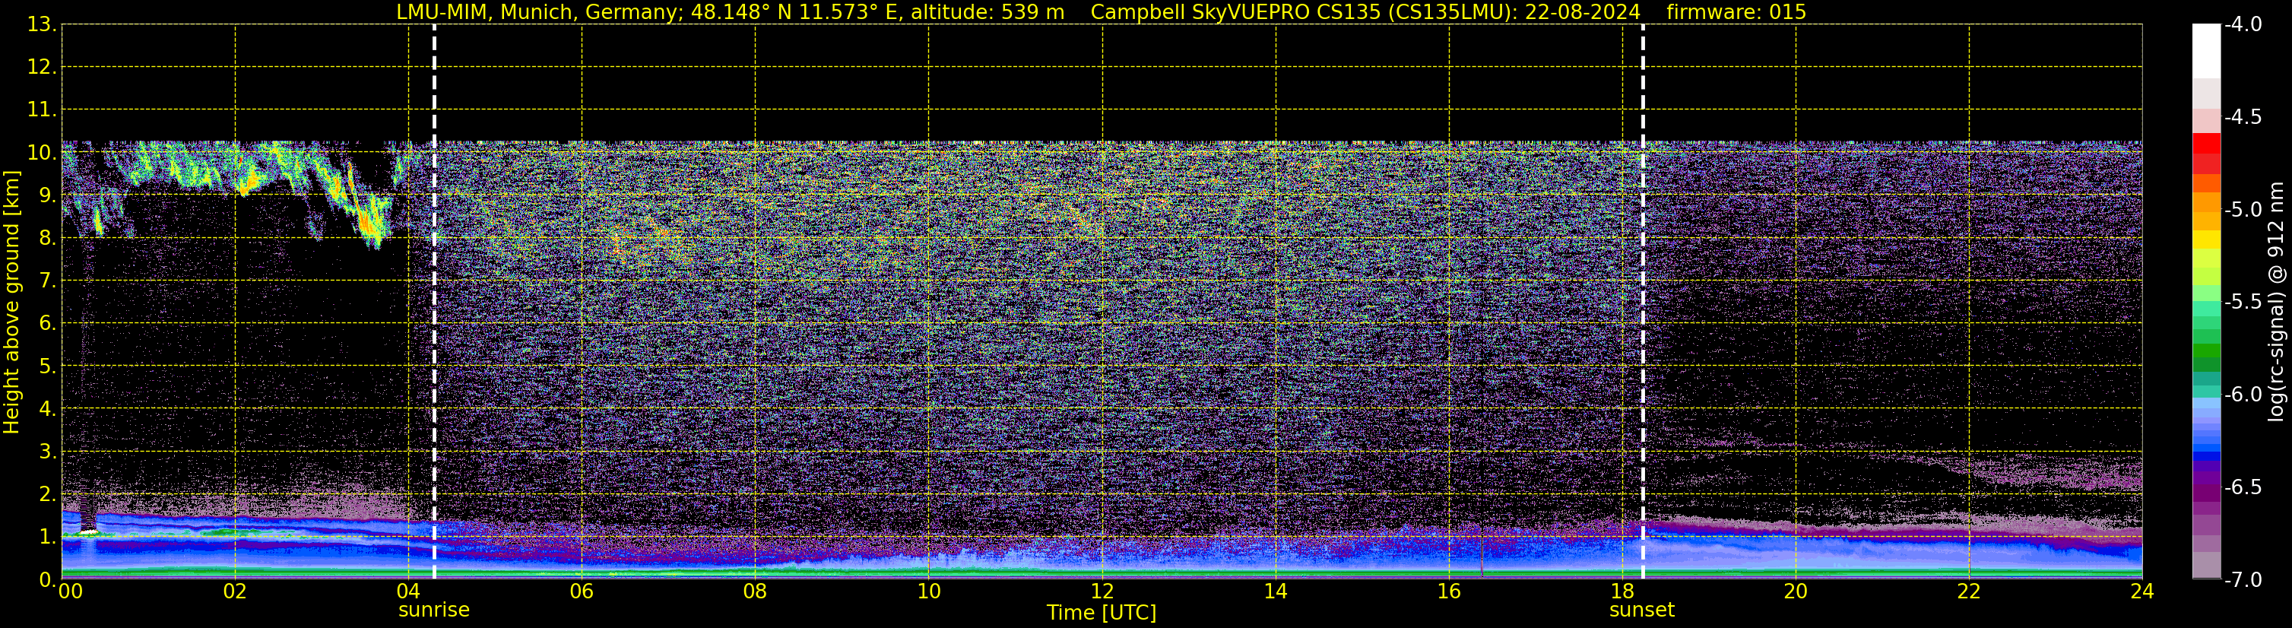
Task: Click the height axis tick label '6.'
Action: click(x=47, y=324)
